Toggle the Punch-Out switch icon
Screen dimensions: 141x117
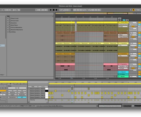(90, 10)
